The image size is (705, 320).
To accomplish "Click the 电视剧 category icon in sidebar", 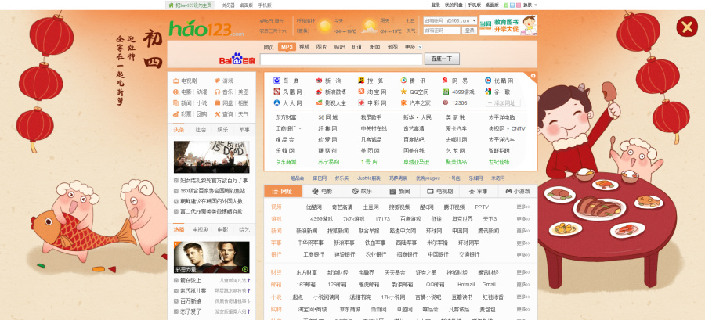I will pyautogui.click(x=175, y=81).
